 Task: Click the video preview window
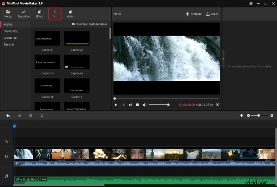[167, 59]
